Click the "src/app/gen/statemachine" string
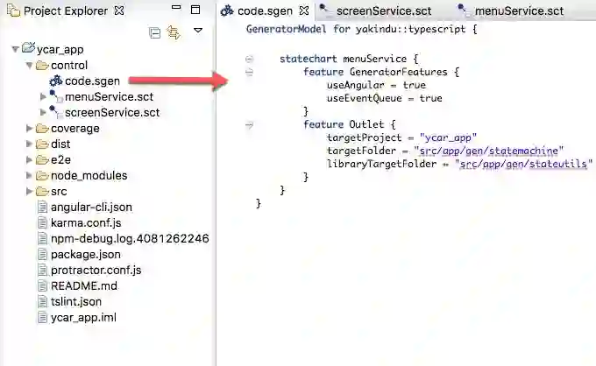The height and width of the screenshot is (366, 596). coord(489,151)
